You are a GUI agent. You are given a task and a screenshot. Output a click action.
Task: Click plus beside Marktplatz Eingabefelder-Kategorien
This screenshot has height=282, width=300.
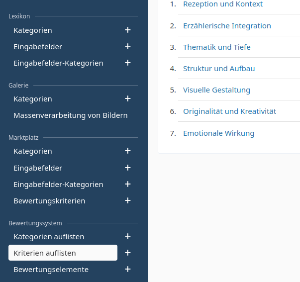[x=128, y=185]
